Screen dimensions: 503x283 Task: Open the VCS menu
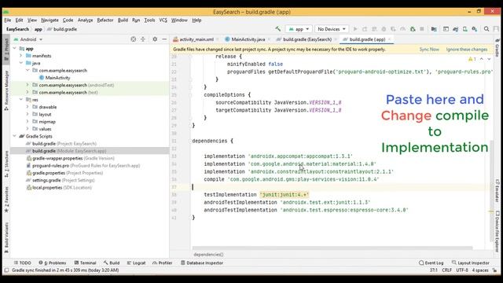pos(163,20)
